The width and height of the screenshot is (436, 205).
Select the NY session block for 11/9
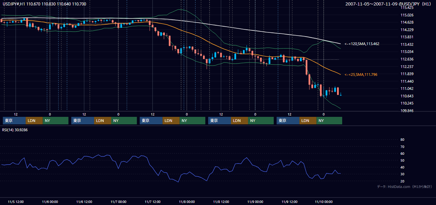click(x=329, y=121)
